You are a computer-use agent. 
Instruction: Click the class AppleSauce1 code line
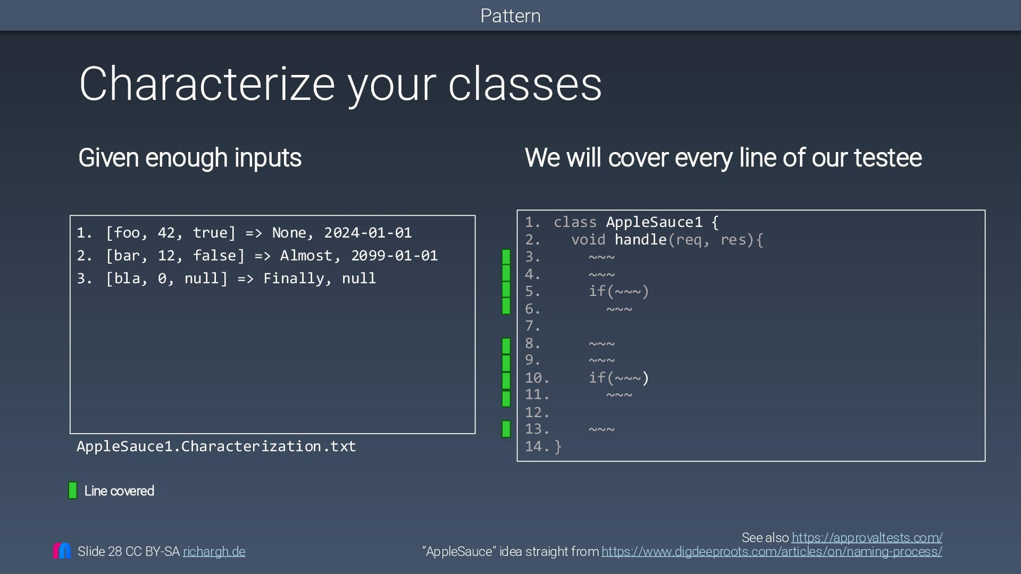click(636, 222)
